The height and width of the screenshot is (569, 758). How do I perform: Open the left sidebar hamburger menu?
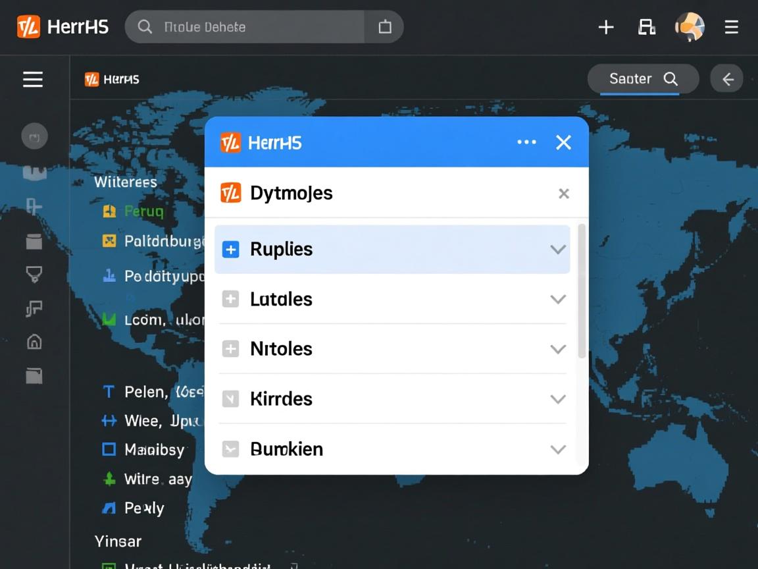click(33, 80)
